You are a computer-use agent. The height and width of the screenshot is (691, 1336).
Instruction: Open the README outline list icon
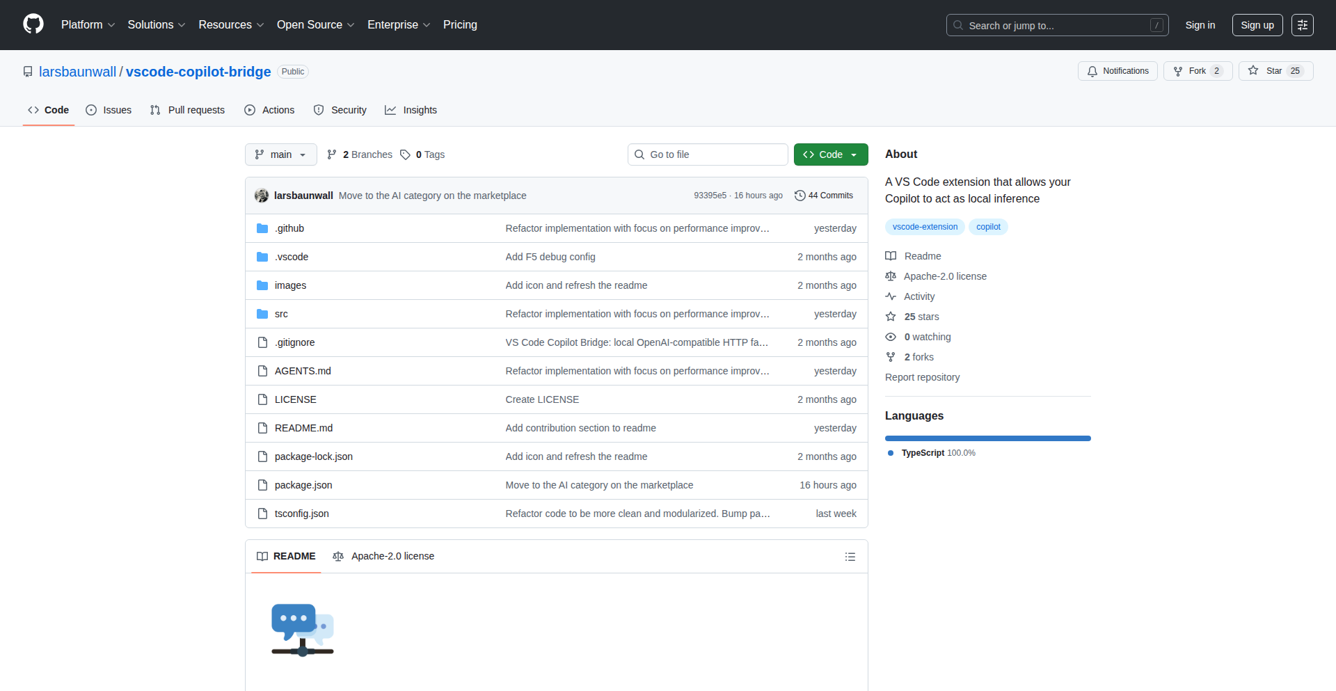tap(850, 557)
